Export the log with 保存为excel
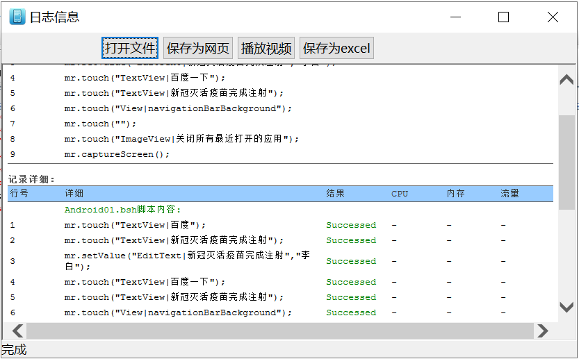This screenshot has width=579, height=359. 336,48
